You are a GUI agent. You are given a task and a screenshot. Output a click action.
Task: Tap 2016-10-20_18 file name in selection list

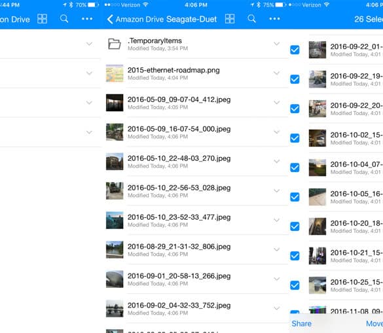(x=357, y=223)
